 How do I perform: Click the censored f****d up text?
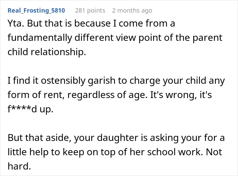pyautogui.click(x=30, y=109)
